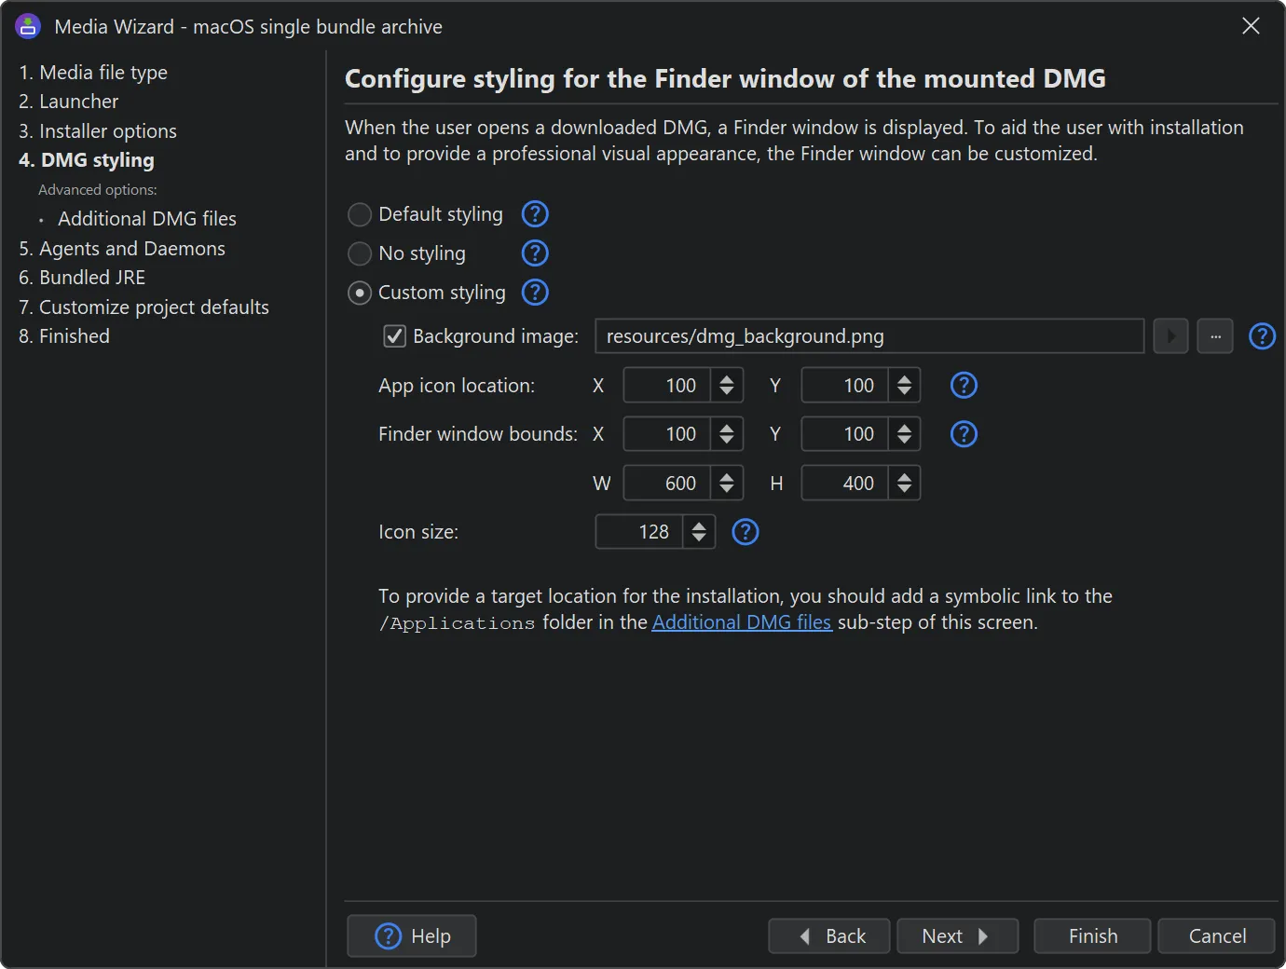The height and width of the screenshot is (969, 1286).
Task: Select the Default styling radio button
Action: click(360, 215)
